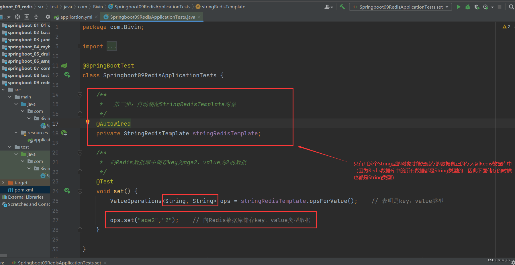515x265 pixels.
Task: Click the warnings indicator showing 2
Action: (x=506, y=27)
